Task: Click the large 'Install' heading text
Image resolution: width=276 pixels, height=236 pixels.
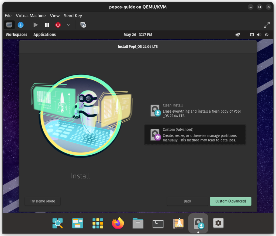Action: tap(80, 176)
